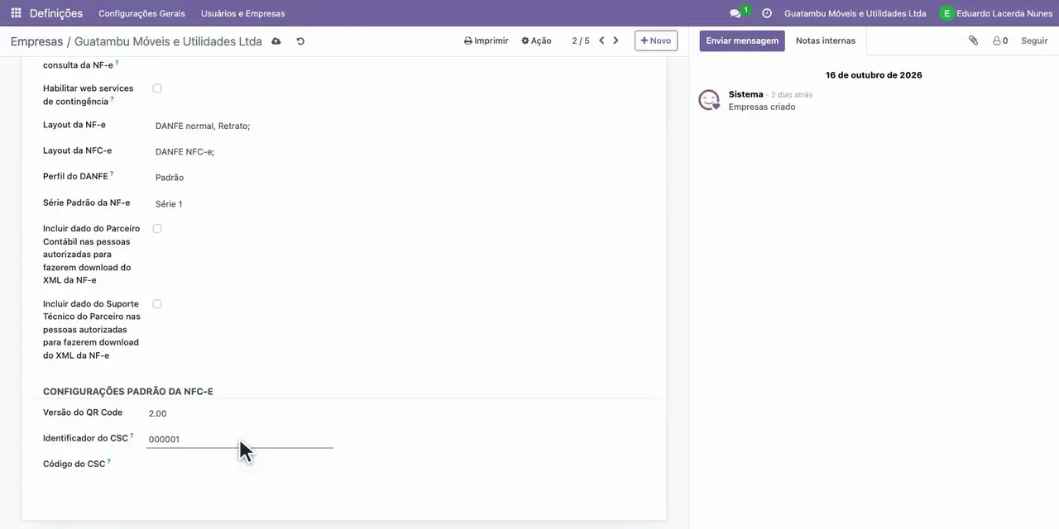This screenshot has height=529, width=1059.
Task: Click the message text "Empresas criado"
Action: (762, 107)
